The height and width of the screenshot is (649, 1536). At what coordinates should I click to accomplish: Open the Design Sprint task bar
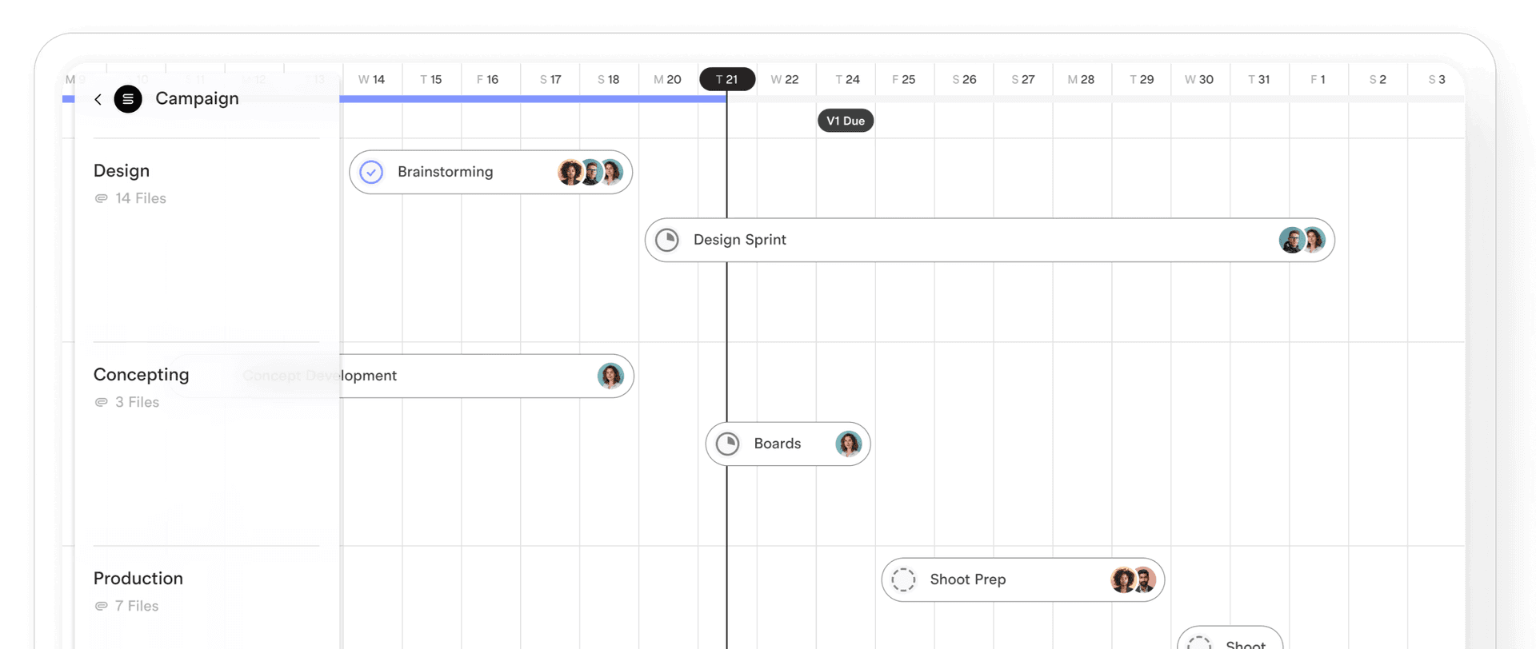(x=990, y=240)
